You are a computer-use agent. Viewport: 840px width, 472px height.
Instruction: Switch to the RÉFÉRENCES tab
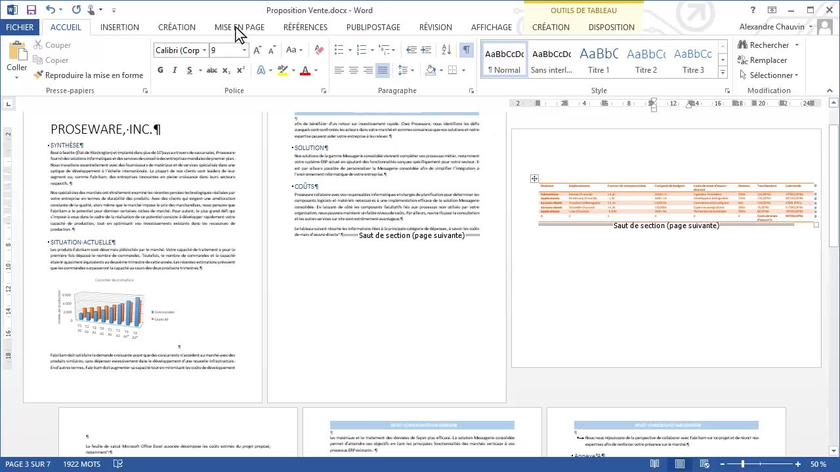tap(305, 27)
